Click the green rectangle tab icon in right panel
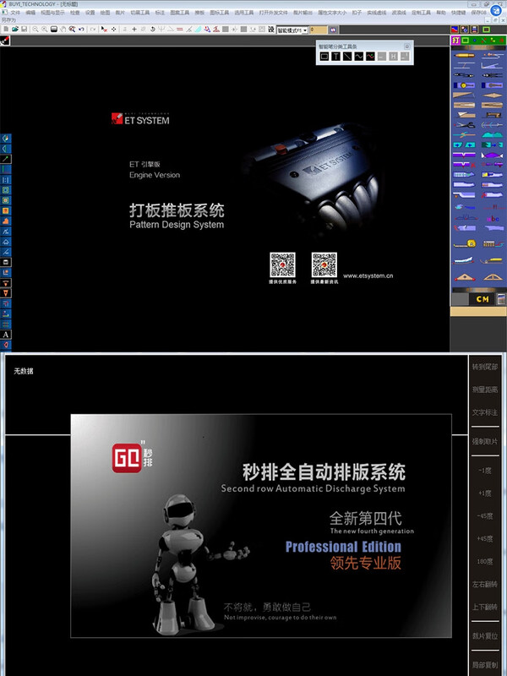This screenshot has height=676, width=507. click(x=466, y=40)
